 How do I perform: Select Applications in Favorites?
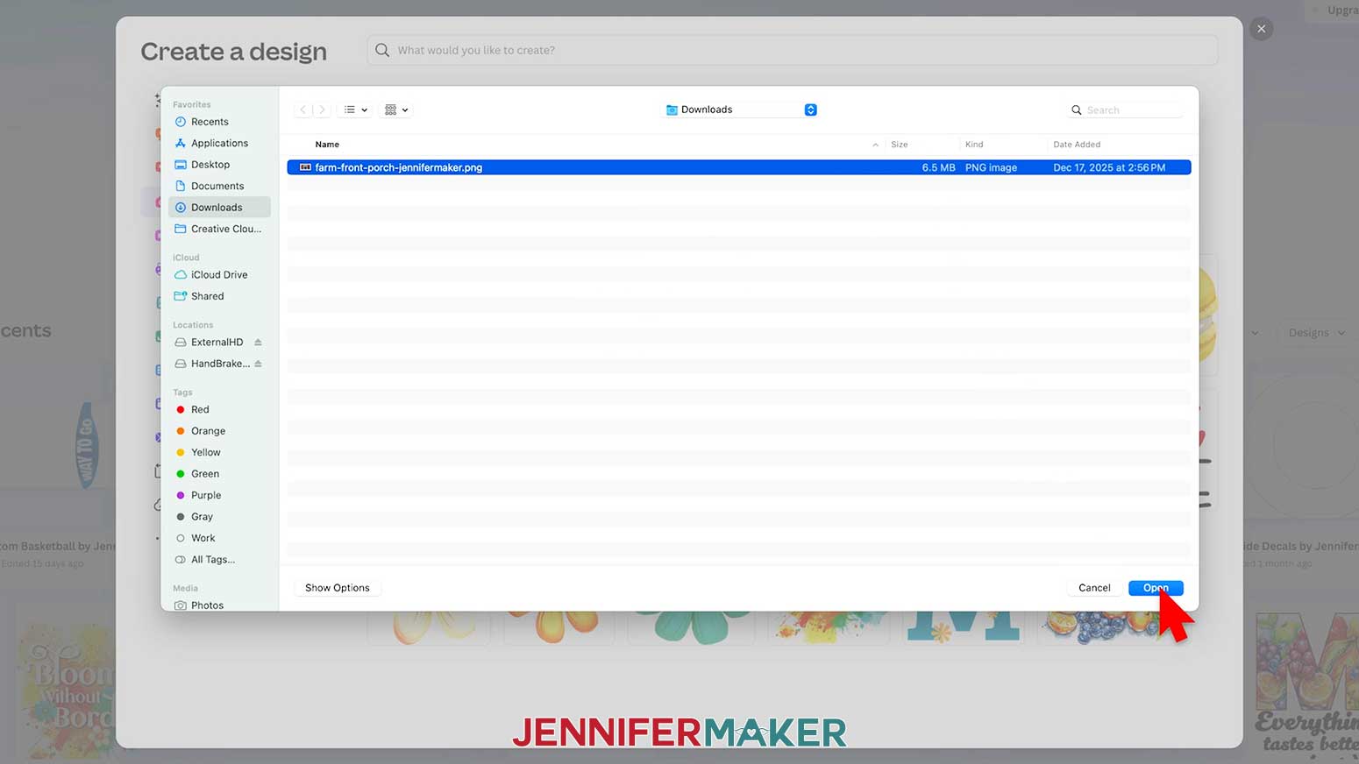coord(219,143)
